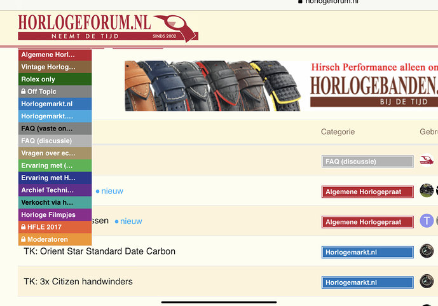Open first Algemene Horlogepraat badge next to motorcycle avatar
Viewport: 438px width, 306px height.
click(367, 191)
